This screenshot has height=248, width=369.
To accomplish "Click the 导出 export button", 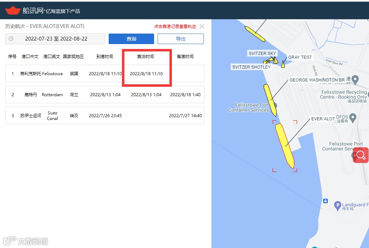I will click(x=181, y=39).
